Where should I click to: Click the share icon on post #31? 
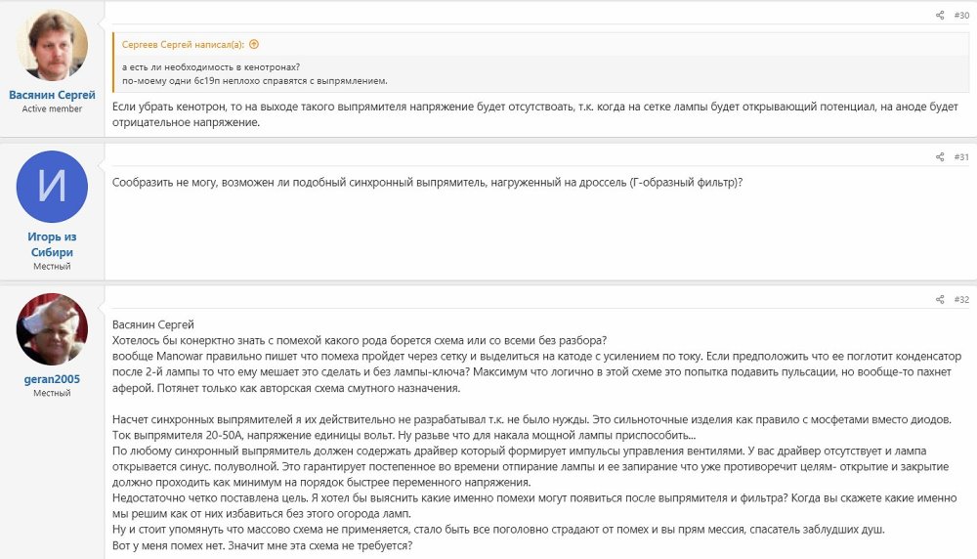click(x=940, y=157)
